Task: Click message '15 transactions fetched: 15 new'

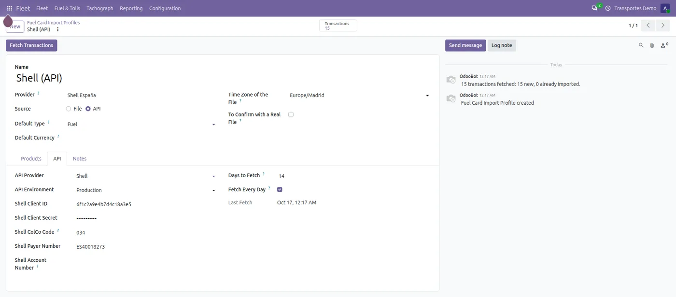Action: click(521, 84)
